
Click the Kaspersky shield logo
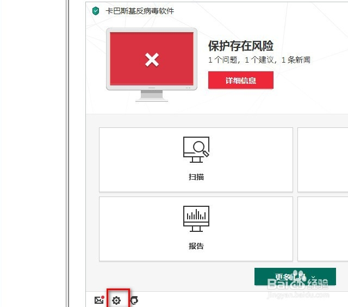click(x=96, y=11)
